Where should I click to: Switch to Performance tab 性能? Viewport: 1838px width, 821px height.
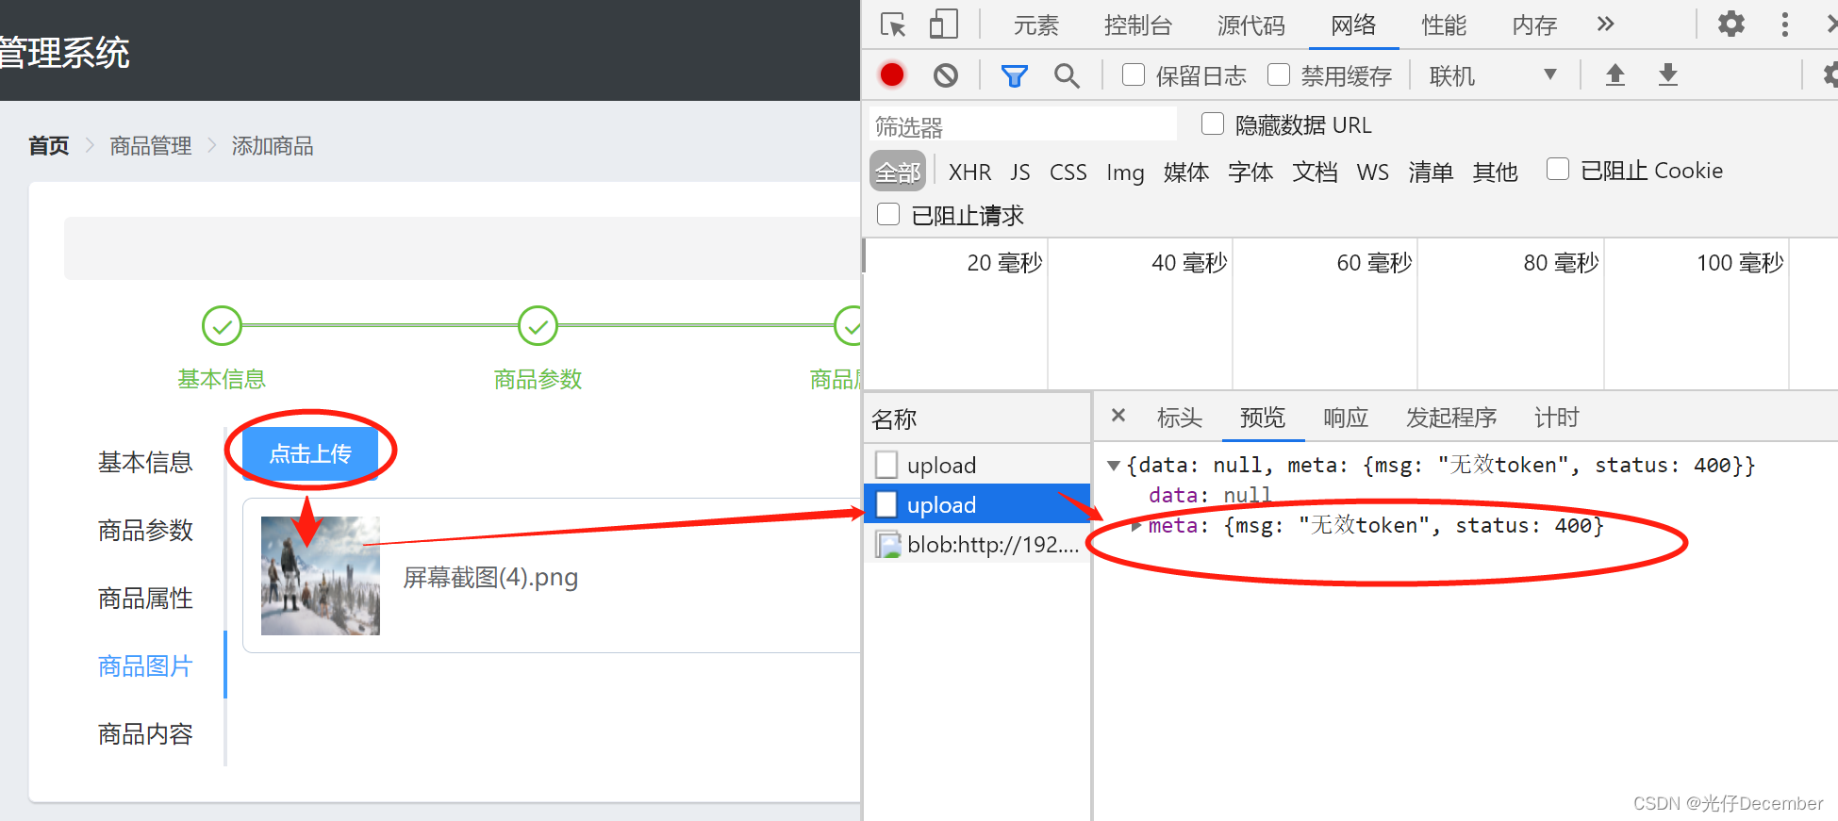click(1444, 25)
